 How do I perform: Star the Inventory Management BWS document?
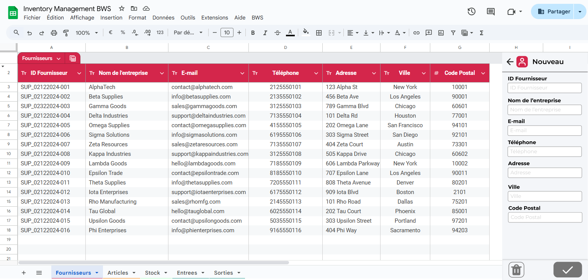click(x=122, y=8)
